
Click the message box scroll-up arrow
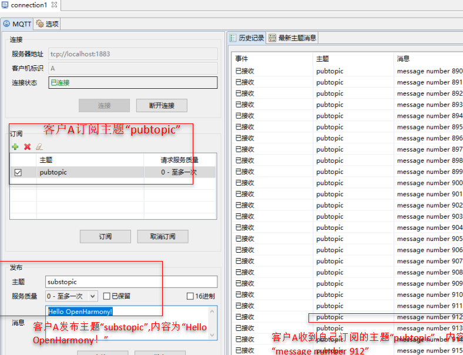(212, 312)
